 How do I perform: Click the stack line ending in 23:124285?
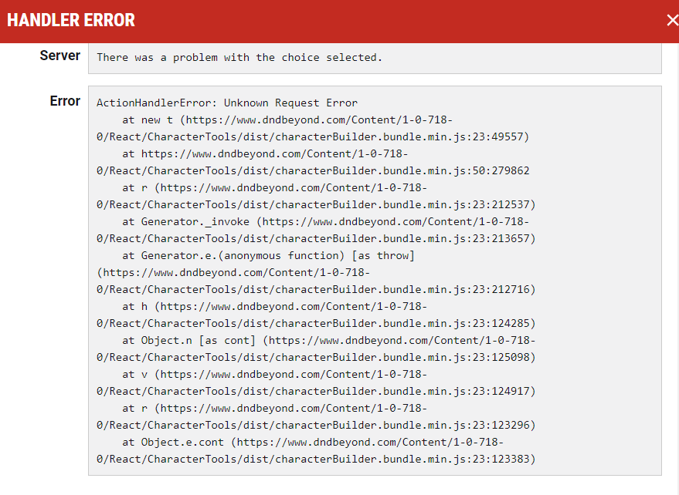(316, 323)
